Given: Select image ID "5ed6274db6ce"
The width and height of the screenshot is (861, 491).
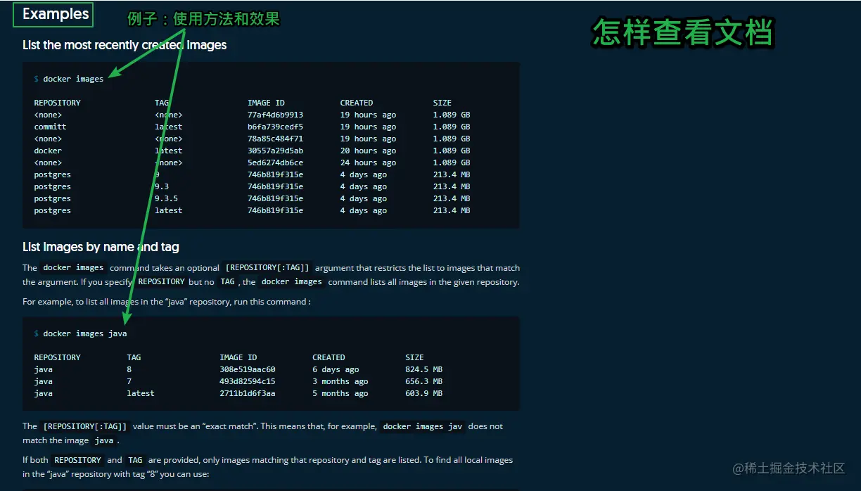Looking at the screenshot, I should [275, 162].
